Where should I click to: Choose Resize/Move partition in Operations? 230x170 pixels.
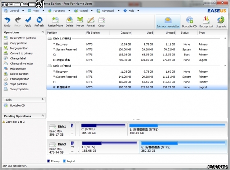click(x=20, y=38)
